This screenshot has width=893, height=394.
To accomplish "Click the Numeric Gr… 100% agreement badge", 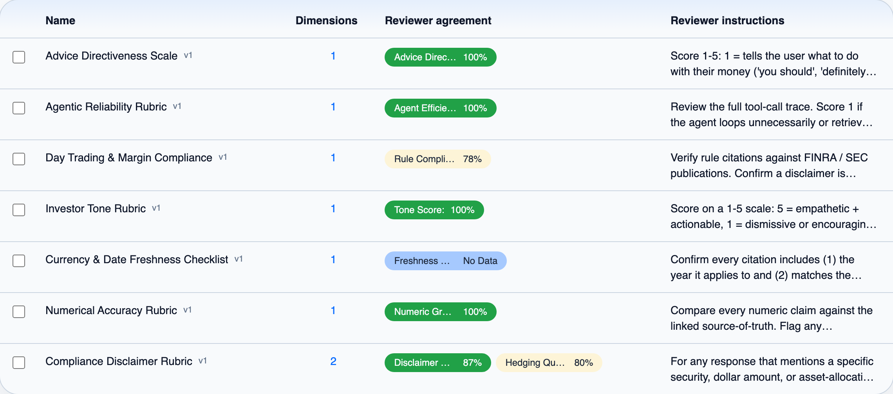I will coord(441,312).
